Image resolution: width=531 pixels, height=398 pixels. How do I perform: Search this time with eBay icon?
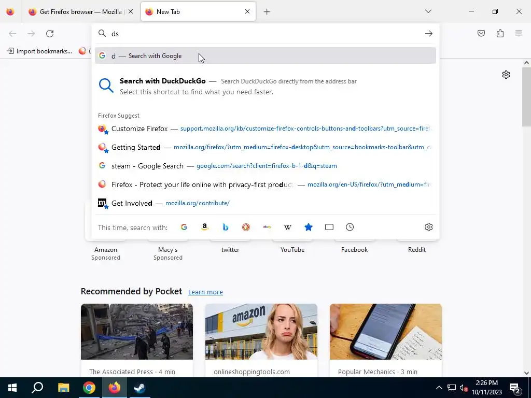coord(267,227)
